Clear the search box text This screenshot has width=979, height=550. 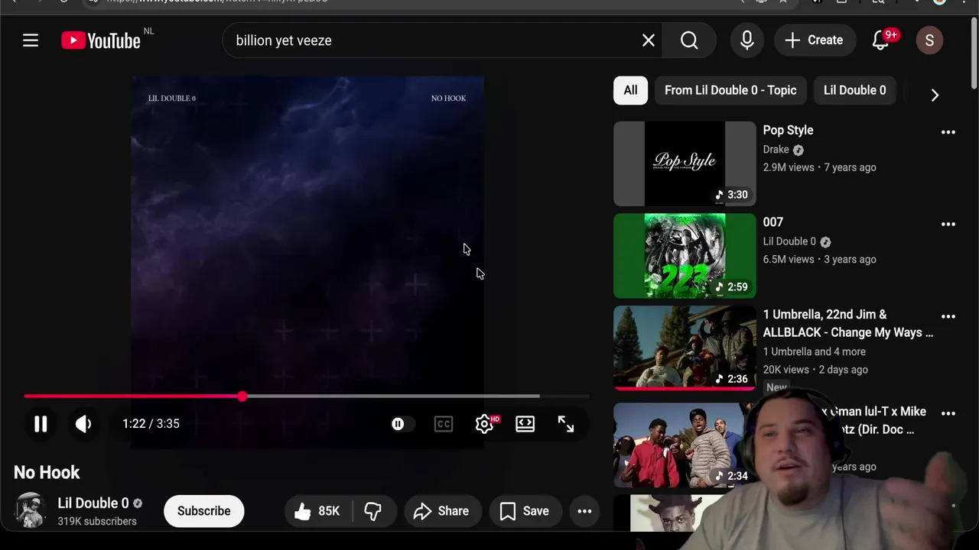pyautogui.click(x=648, y=40)
